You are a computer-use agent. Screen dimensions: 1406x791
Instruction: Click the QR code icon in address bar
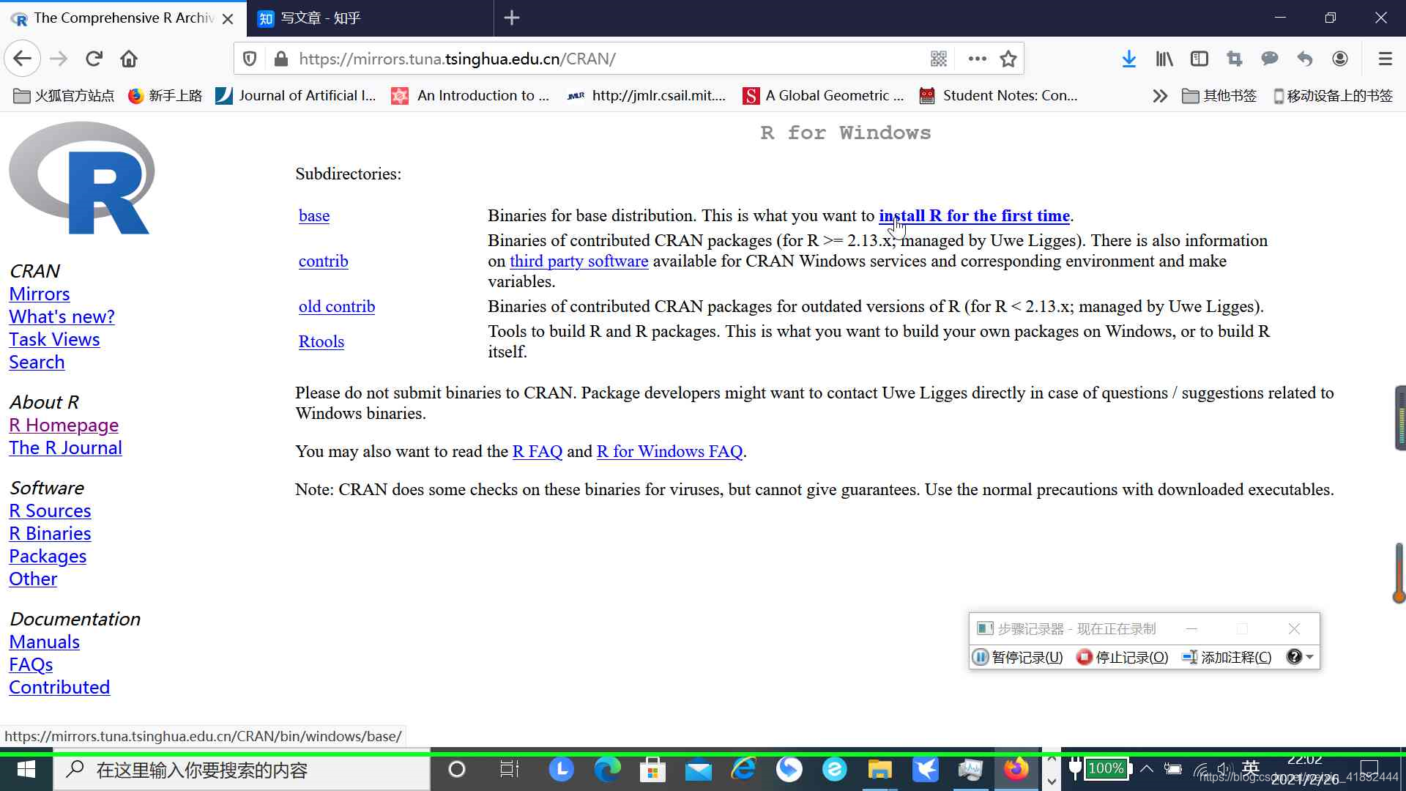point(939,59)
